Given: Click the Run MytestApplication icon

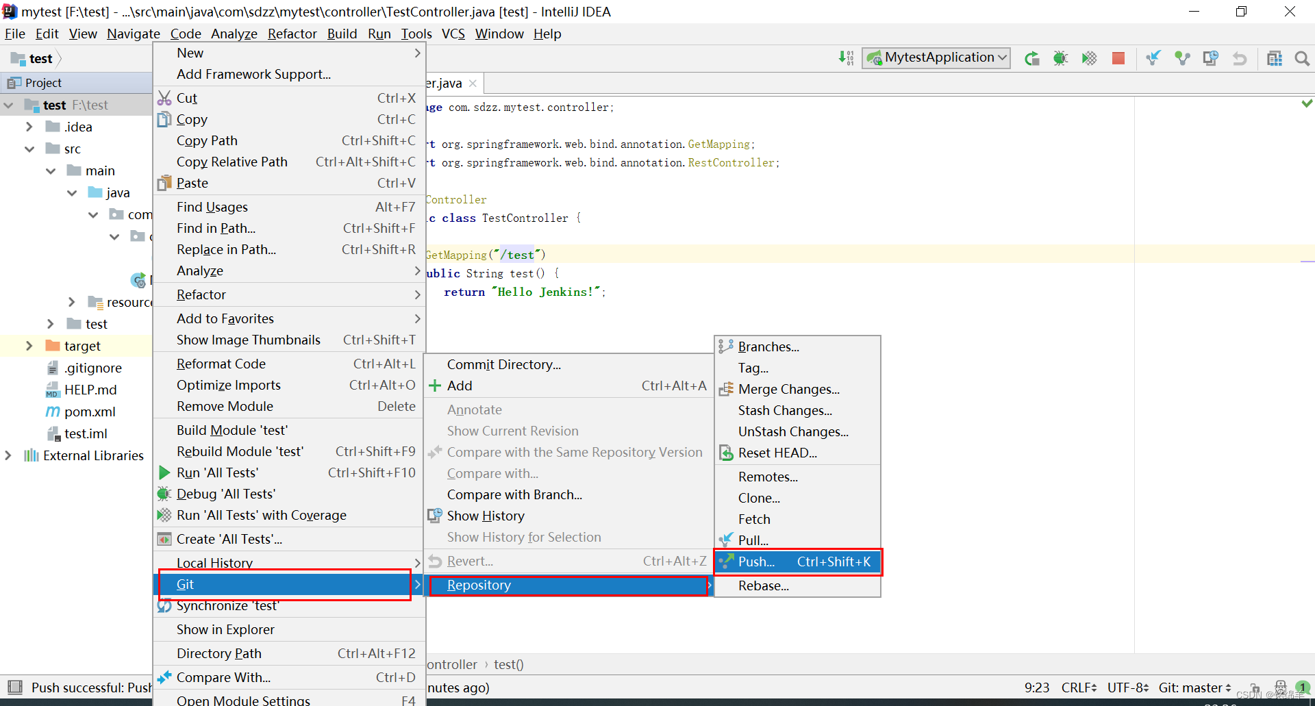Looking at the screenshot, I should 1031,59.
